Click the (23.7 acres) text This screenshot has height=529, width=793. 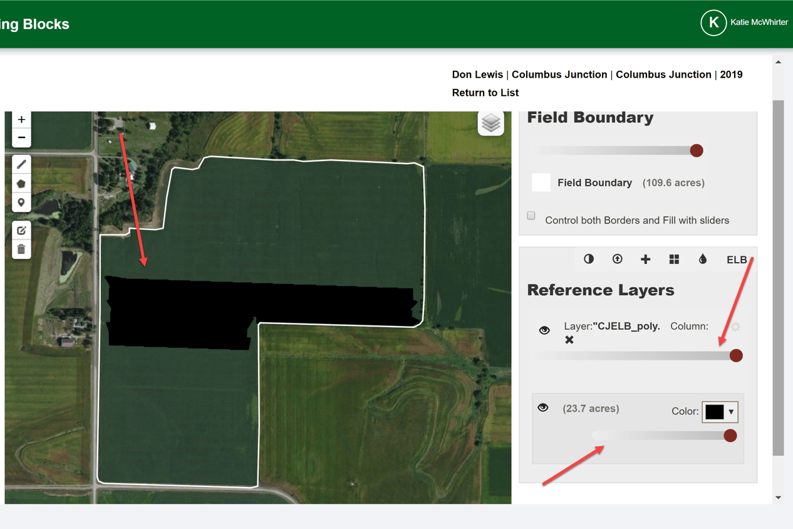click(x=591, y=409)
